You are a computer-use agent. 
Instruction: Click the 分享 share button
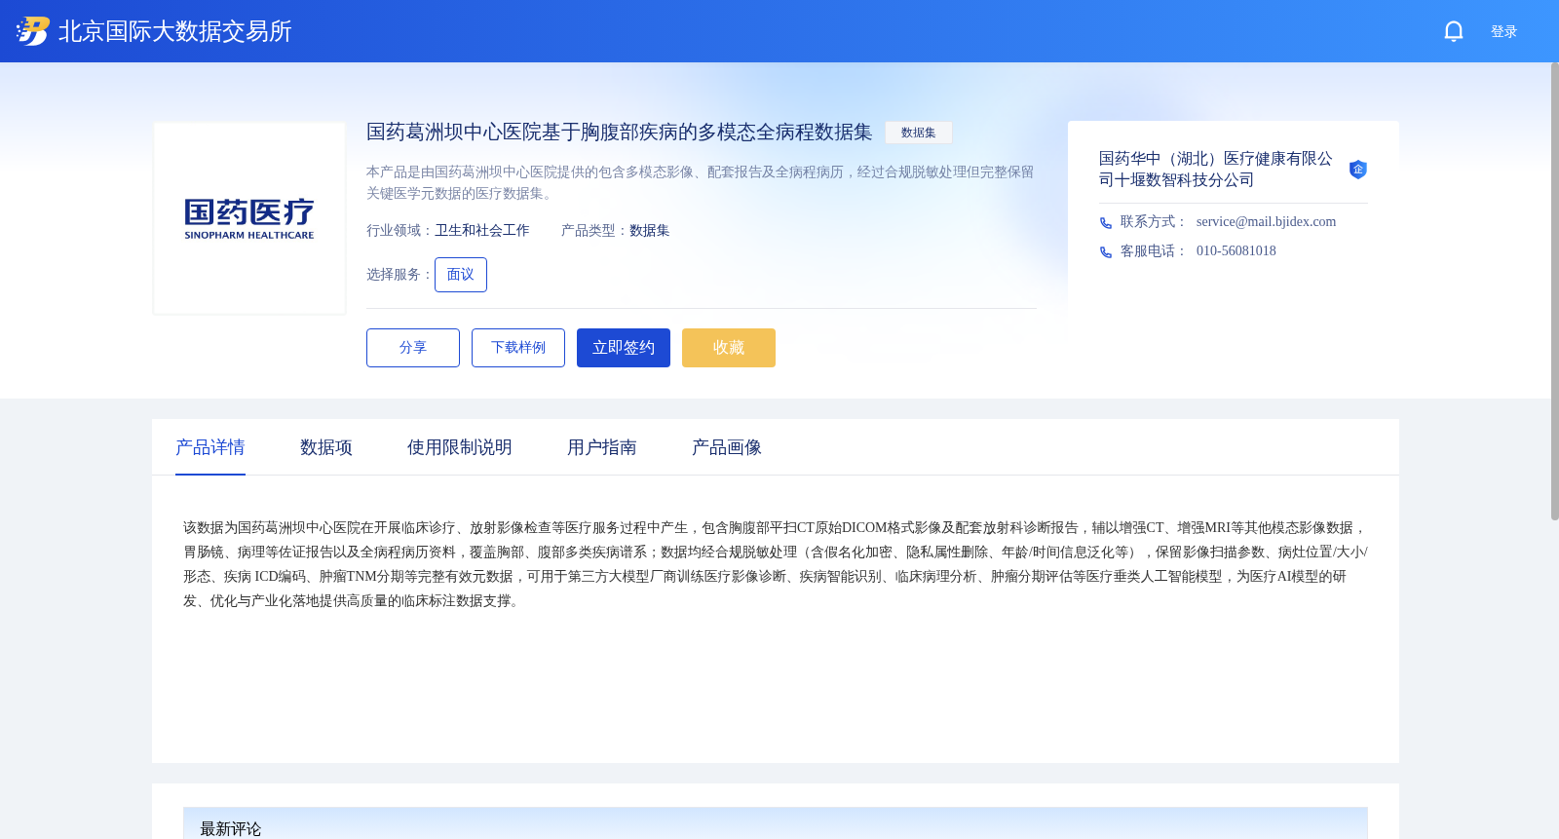[x=413, y=348]
